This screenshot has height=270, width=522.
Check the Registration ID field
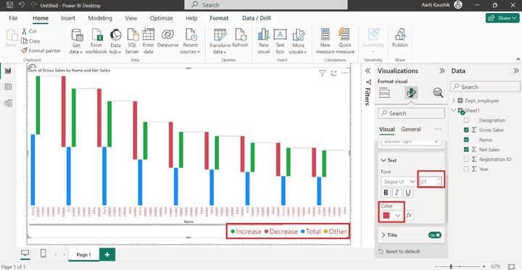pyautogui.click(x=466, y=159)
